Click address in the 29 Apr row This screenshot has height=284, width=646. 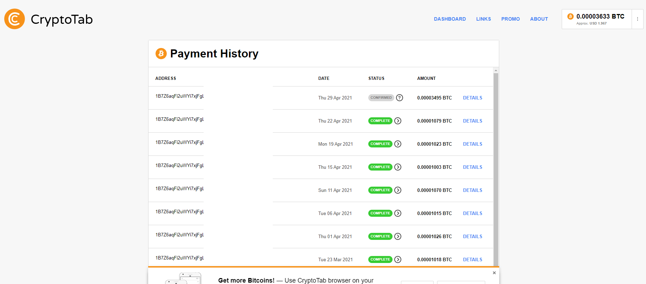pyautogui.click(x=179, y=96)
